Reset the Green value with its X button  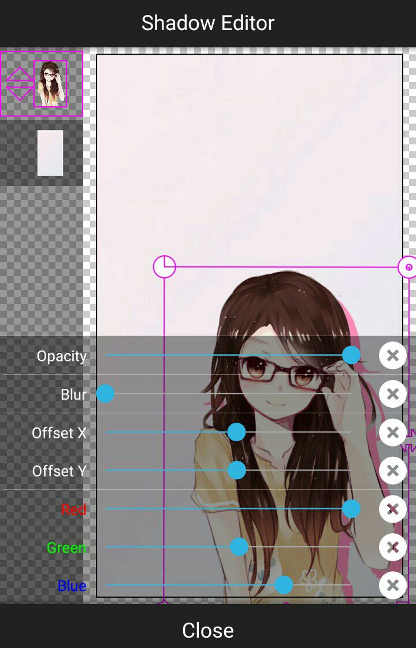click(392, 547)
